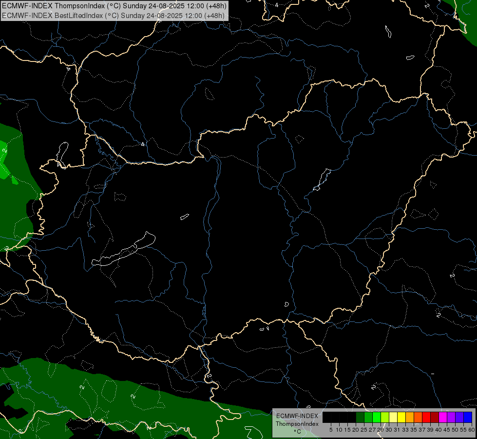
Task: Click the legend tick value 45
Action: click(447, 430)
